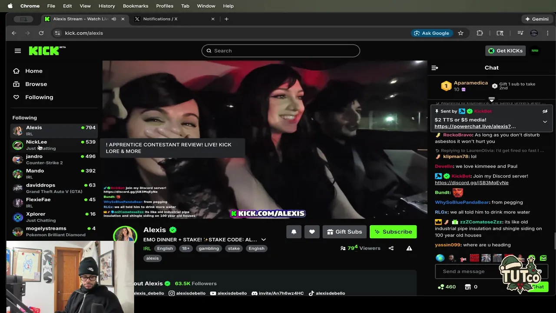
Task: Open the chat shop icon
Action: 468,287
